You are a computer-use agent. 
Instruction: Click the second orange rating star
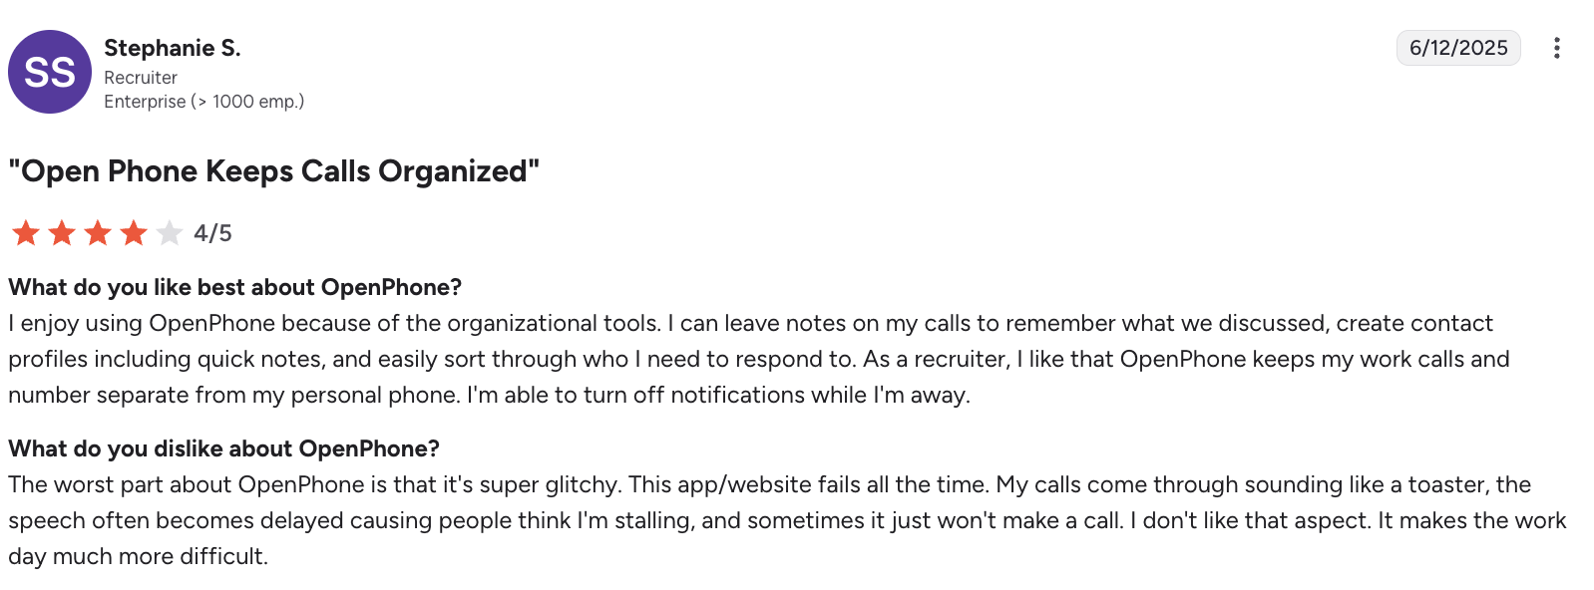(x=62, y=233)
